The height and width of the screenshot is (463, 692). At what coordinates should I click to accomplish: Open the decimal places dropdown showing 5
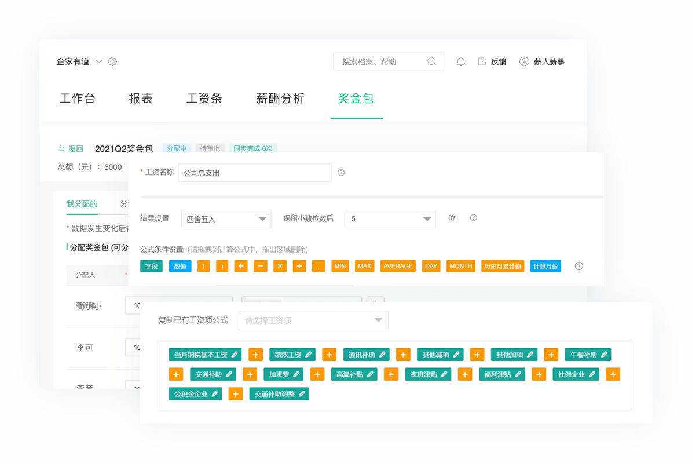coord(390,219)
